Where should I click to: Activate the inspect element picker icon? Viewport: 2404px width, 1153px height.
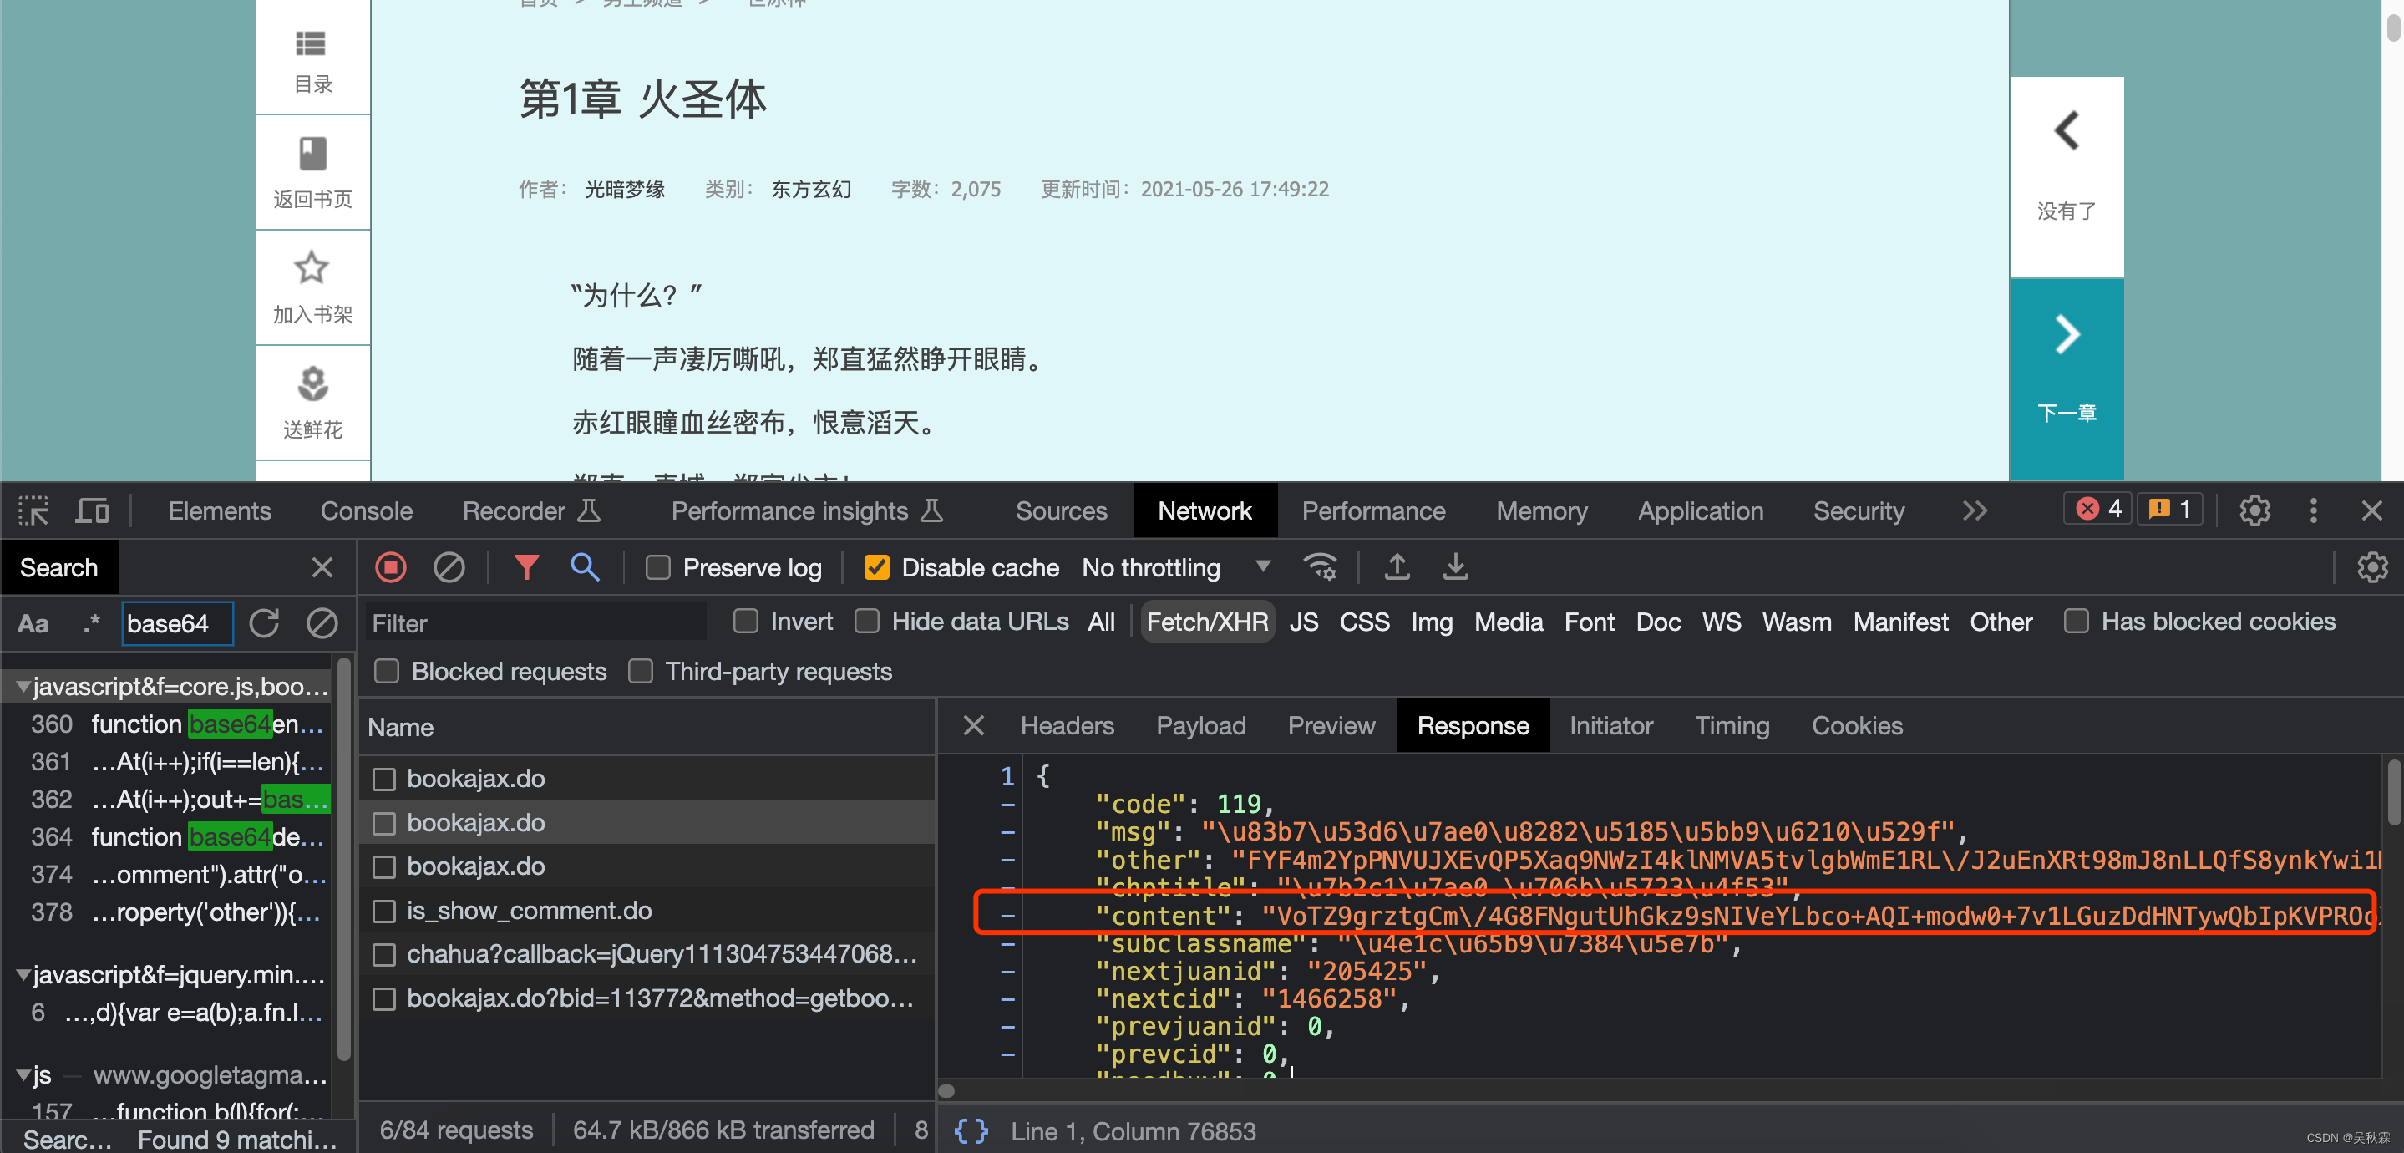(x=33, y=510)
